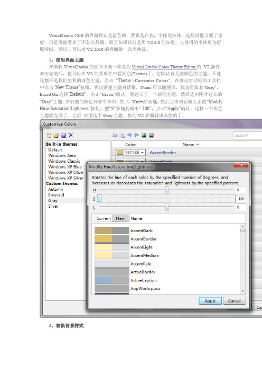Click the Copy colors toolbar icon
Viewport: 262px width, 372px height.
115,135
